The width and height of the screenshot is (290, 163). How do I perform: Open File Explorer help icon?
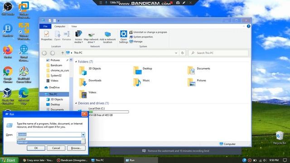(249, 26)
